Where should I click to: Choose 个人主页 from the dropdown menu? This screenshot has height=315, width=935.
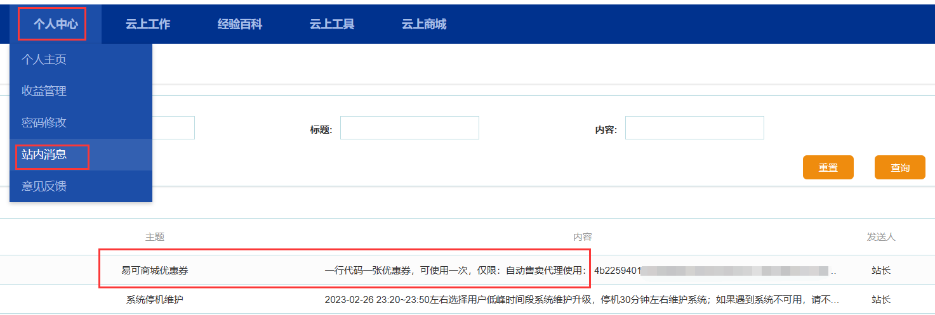pos(44,60)
